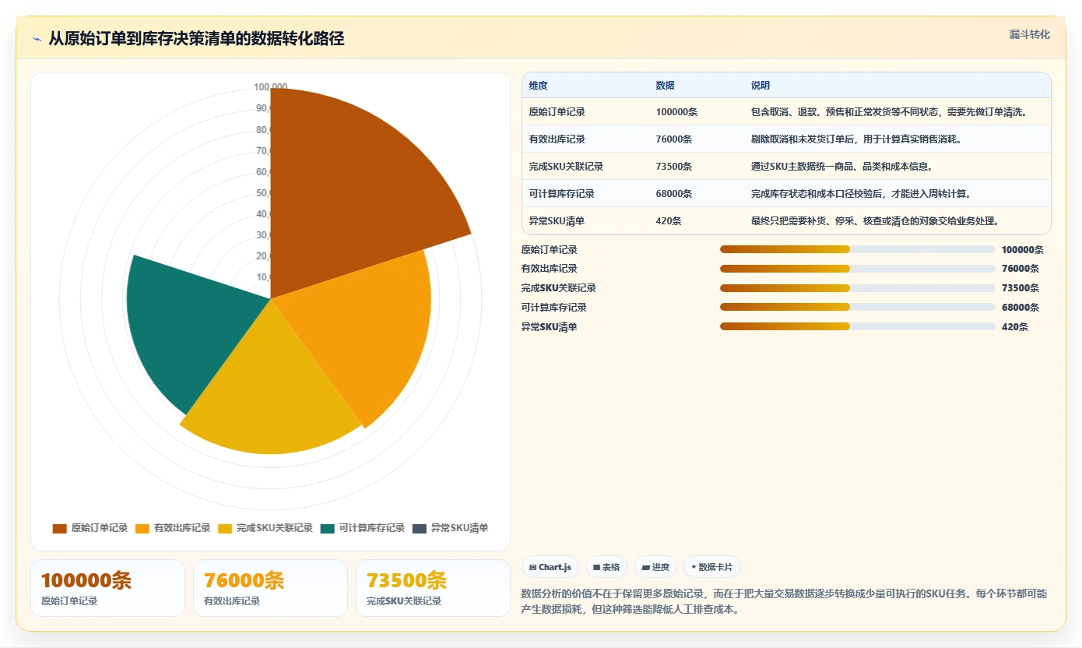Click the 进度 chip

(x=655, y=567)
